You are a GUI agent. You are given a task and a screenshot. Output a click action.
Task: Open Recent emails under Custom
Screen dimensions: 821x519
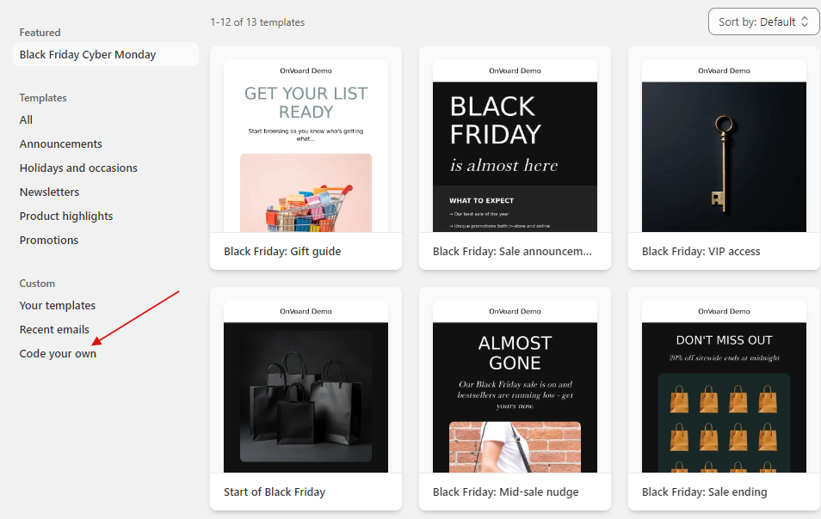click(54, 329)
